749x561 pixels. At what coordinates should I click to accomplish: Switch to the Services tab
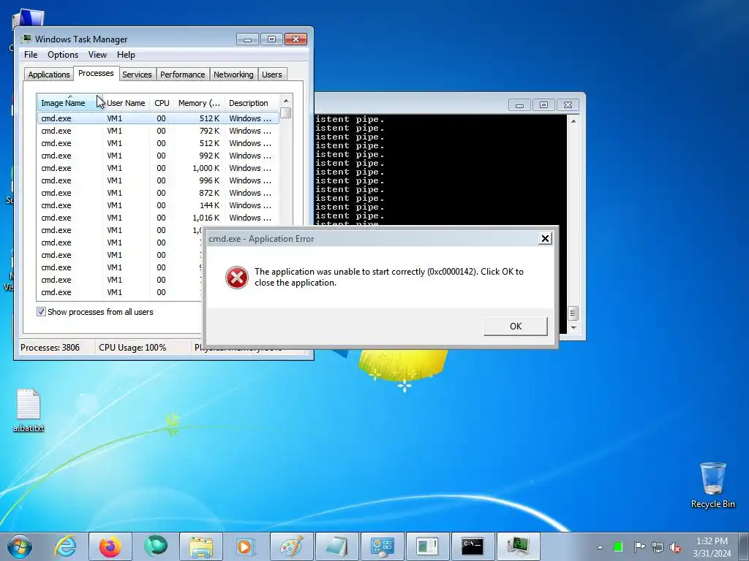(137, 75)
